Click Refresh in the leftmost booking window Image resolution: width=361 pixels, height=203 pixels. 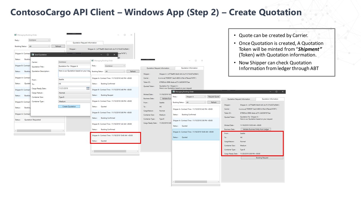pyautogui.click(x=58, y=46)
